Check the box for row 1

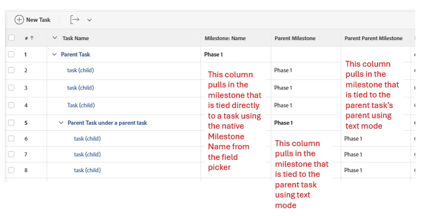pyautogui.click(x=11, y=54)
